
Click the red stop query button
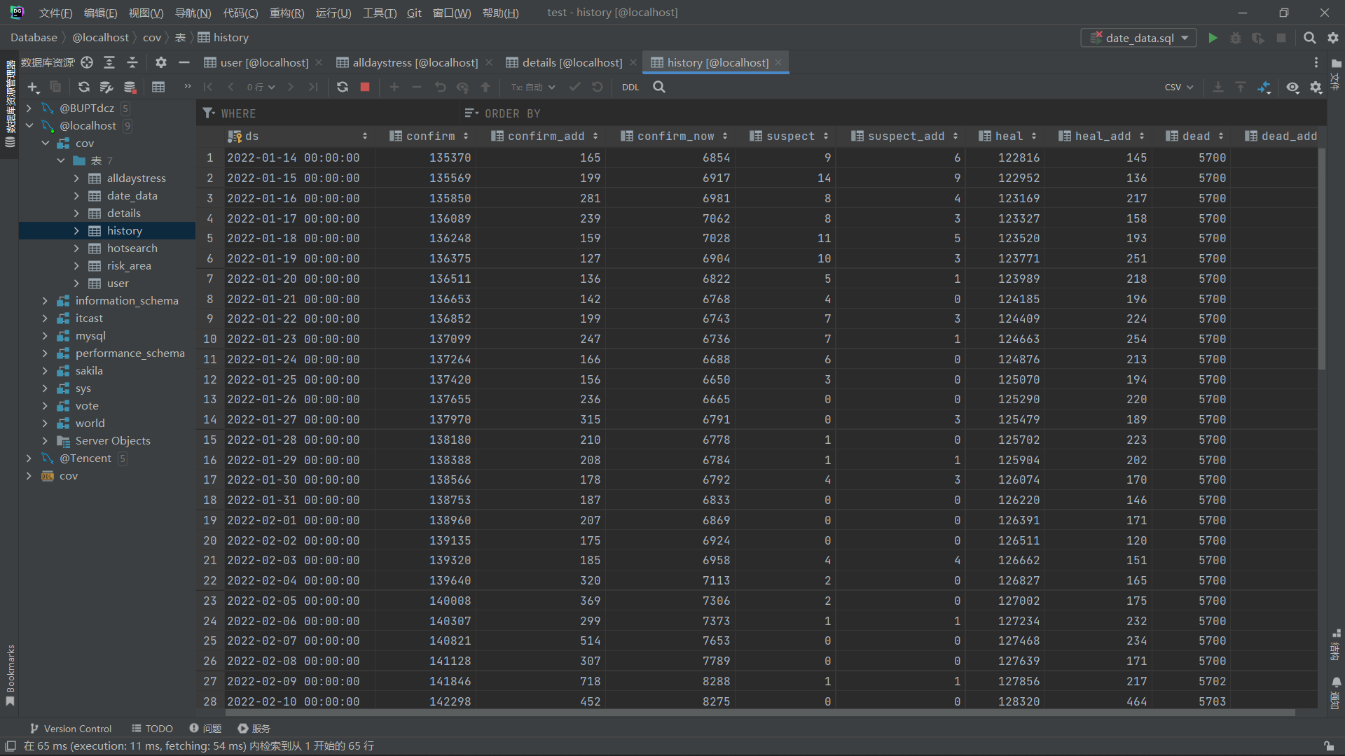365,87
